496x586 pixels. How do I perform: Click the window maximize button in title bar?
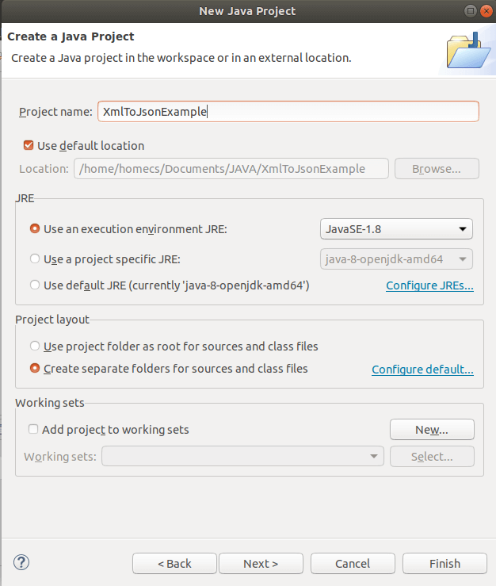tap(471, 11)
